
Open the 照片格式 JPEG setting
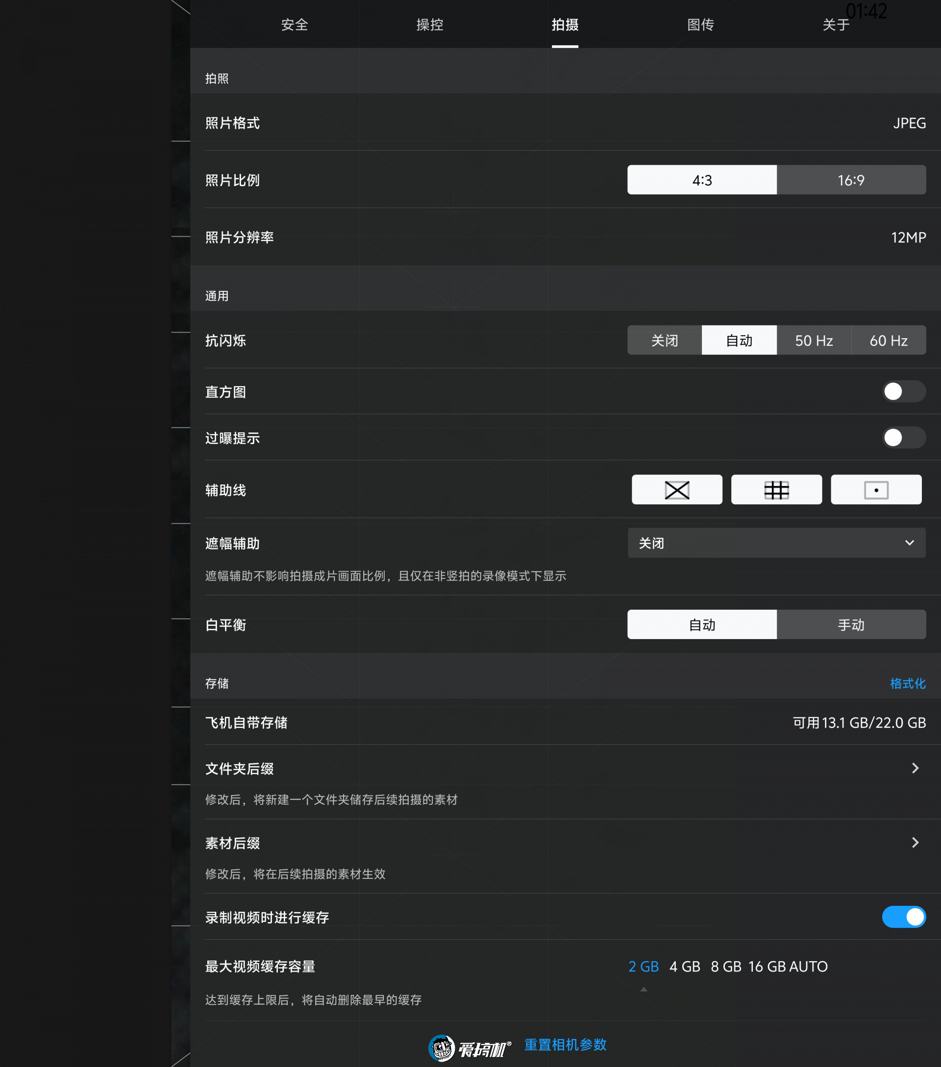tap(565, 123)
